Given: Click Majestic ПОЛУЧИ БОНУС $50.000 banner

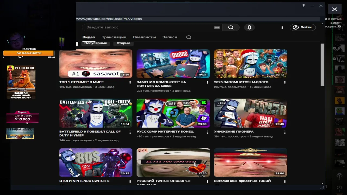Looking at the screenshot, I should click(x=23, y=117).
